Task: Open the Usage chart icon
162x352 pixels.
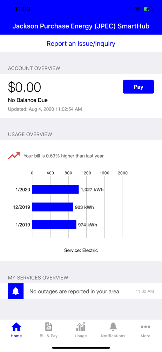Action: (81, 327)
